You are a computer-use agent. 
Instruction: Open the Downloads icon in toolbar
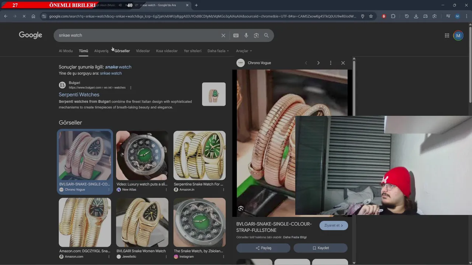click(416, 16)
